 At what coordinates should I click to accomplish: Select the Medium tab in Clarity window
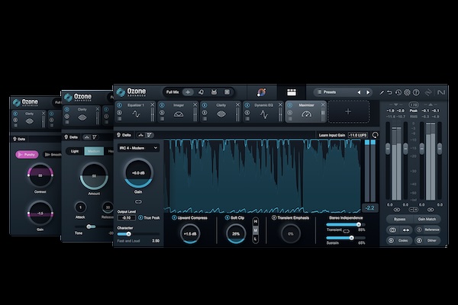pyautogui.click(x=94, y=151)
